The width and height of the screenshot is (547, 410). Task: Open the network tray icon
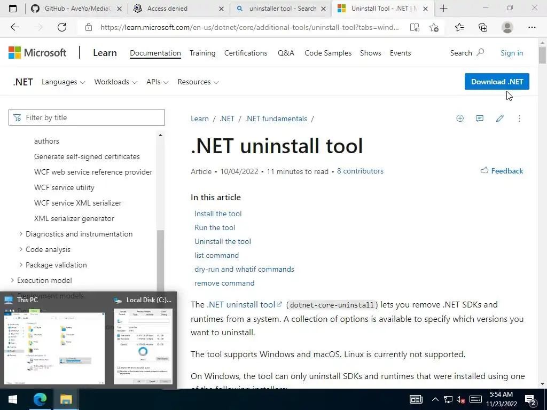pos(448,399)
